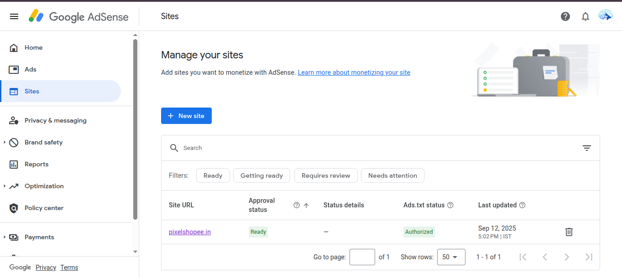Click the Last updated help icon
This screenshot has width=622, height=278.
[x=523, y=205]
